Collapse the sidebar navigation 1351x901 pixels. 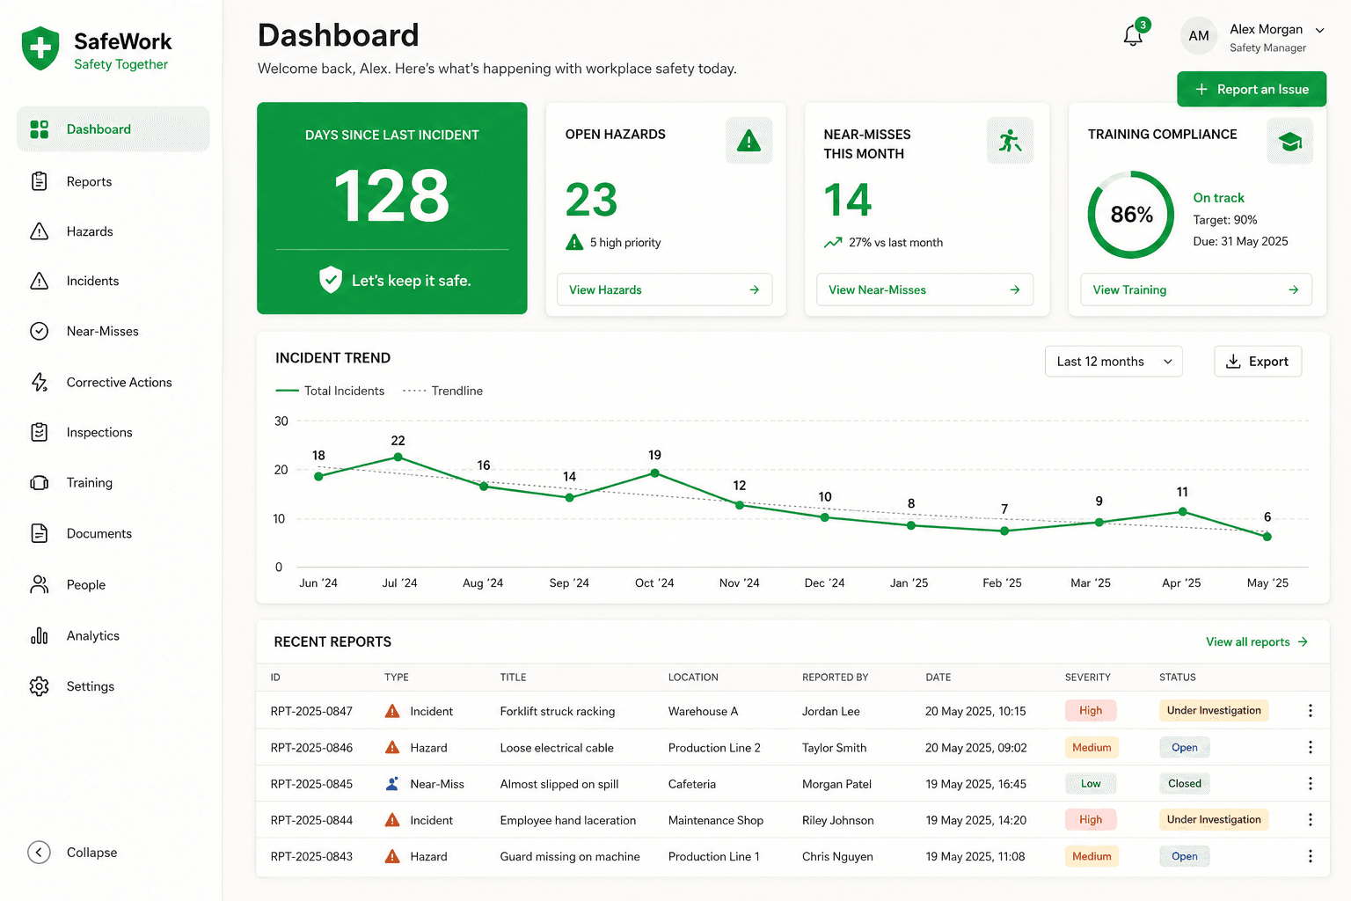[73, 852]
